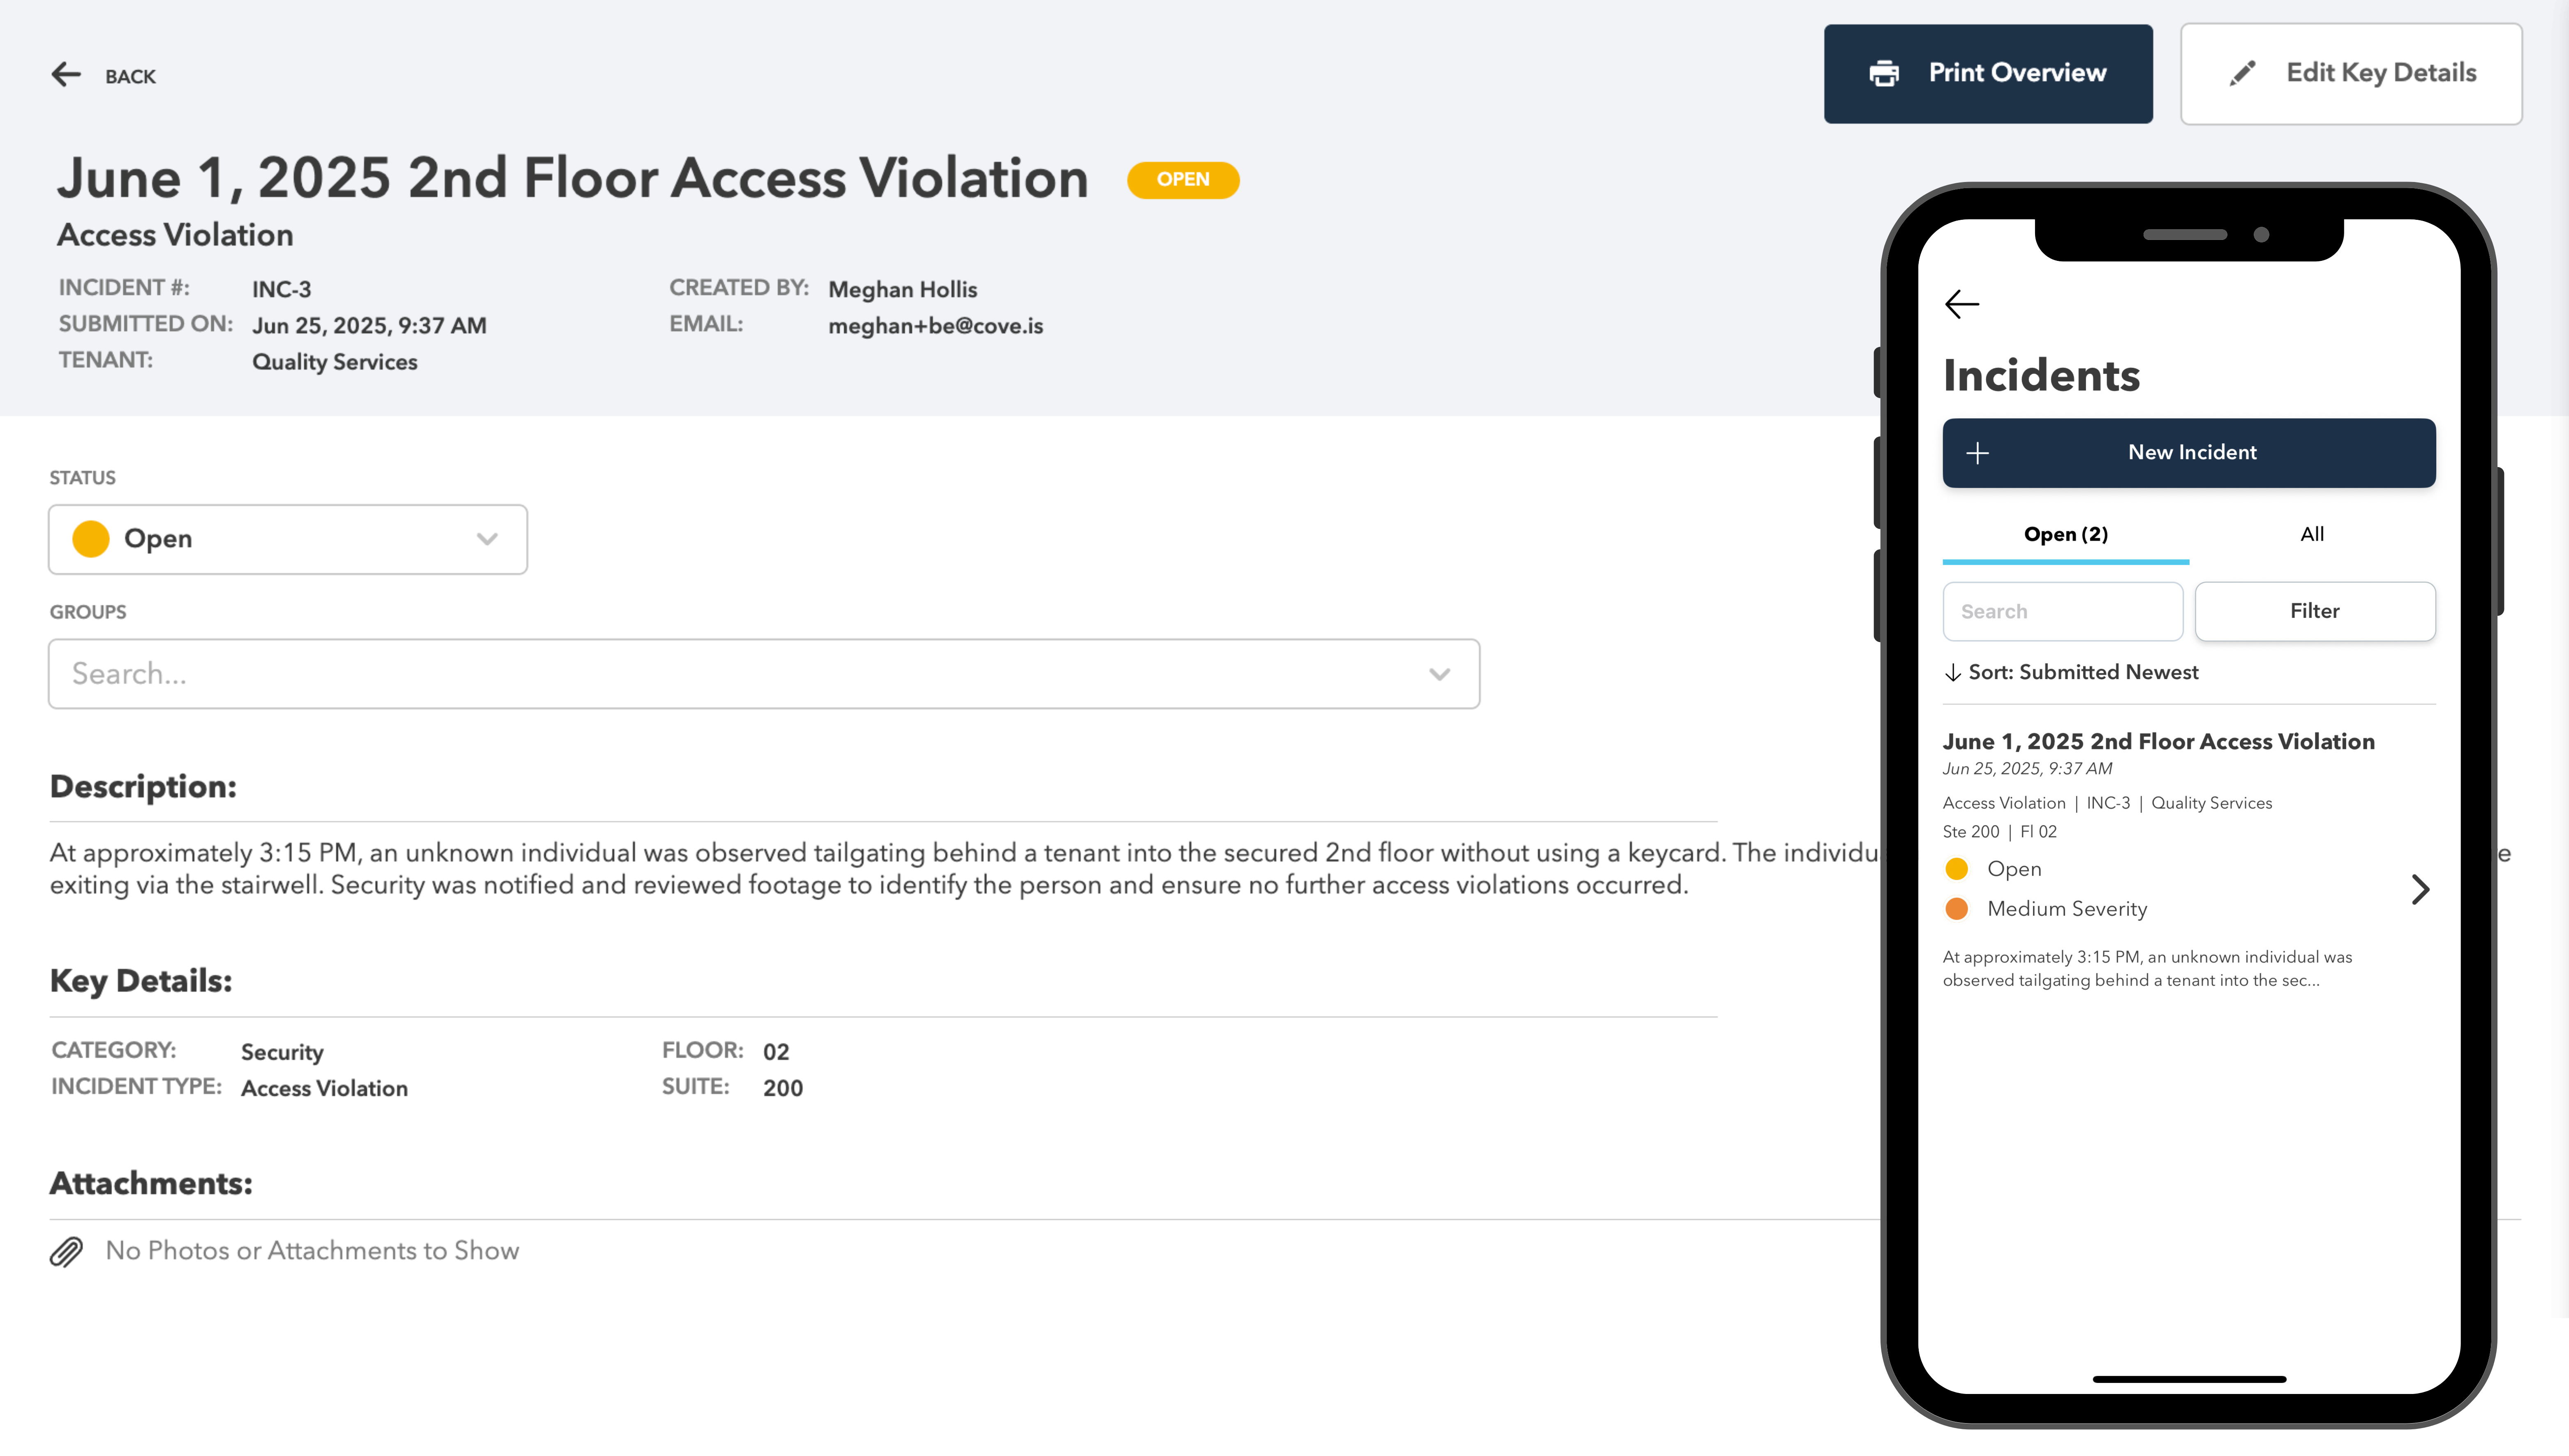
Task: Click the yellow Open dot in incident card
Action: (x=1957, y=869)
